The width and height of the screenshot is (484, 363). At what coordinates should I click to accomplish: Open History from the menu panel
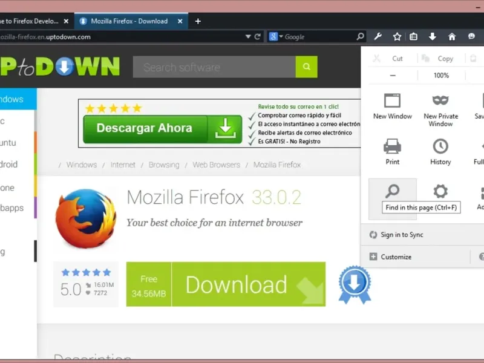point(440,151)
